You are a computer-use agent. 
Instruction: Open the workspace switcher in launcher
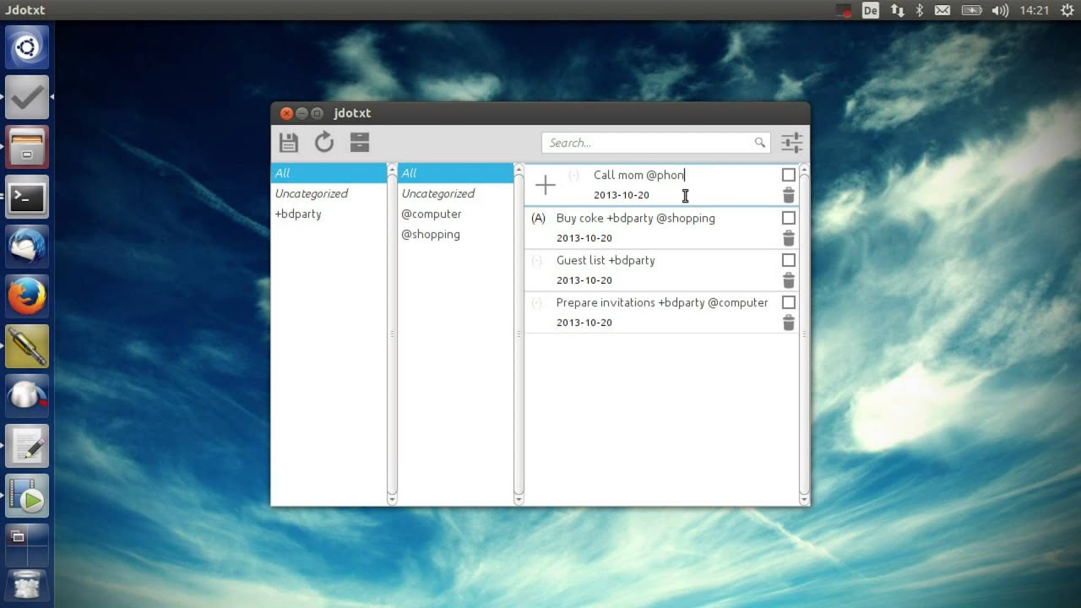27,546
